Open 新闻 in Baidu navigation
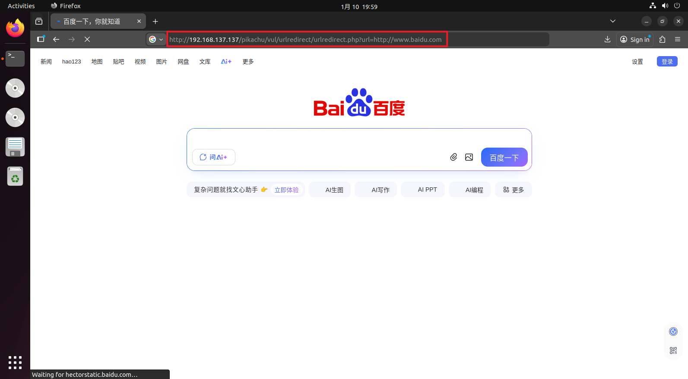This screenshot has width=688, height=379. 46,62
